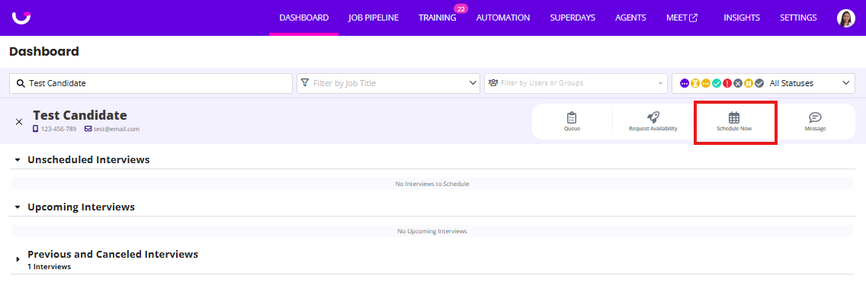Click Request Availability button
Screen dimensions: 866x305
[x=653, y=121]
